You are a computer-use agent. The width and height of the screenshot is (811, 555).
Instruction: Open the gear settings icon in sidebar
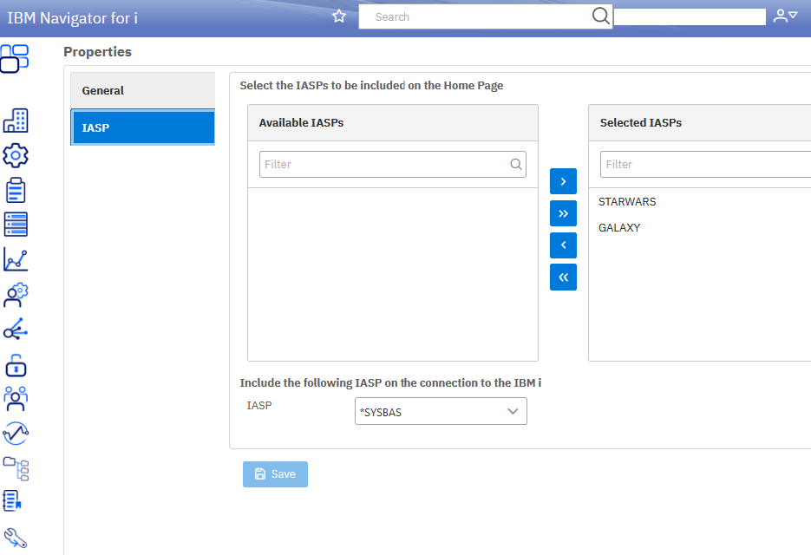pos(16,155)
